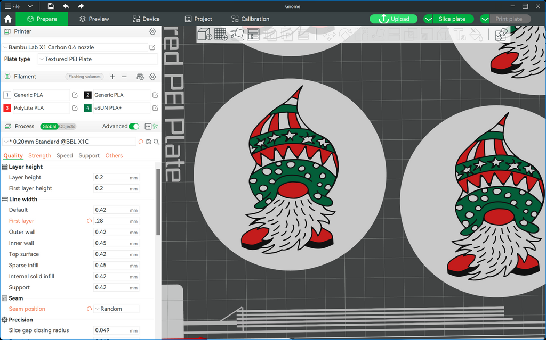Switch to the Device tab
The height and width of the screenshot is (340, 546).
coord(146,19)
